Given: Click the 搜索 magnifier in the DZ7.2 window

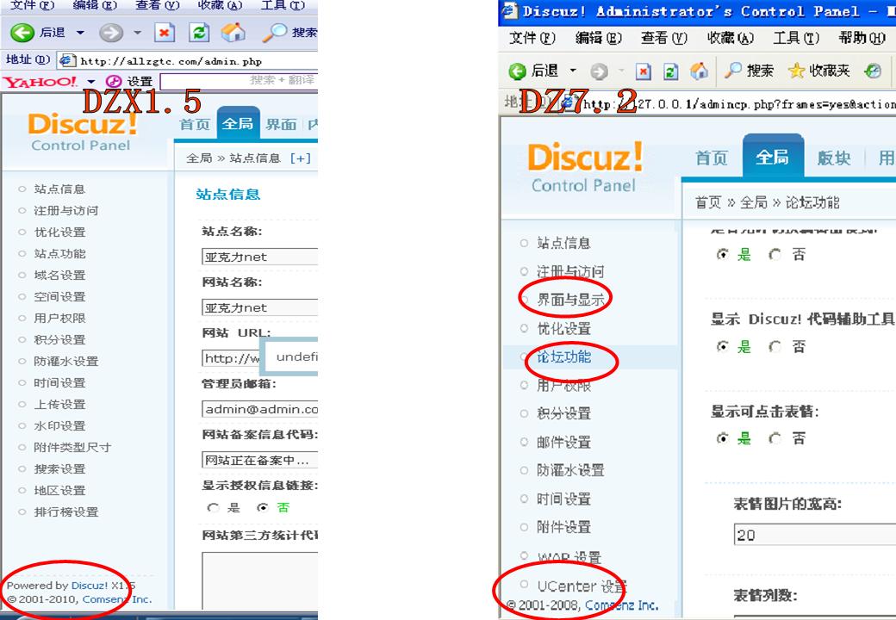Looking at the screenshot, I should tap(732, 71).
